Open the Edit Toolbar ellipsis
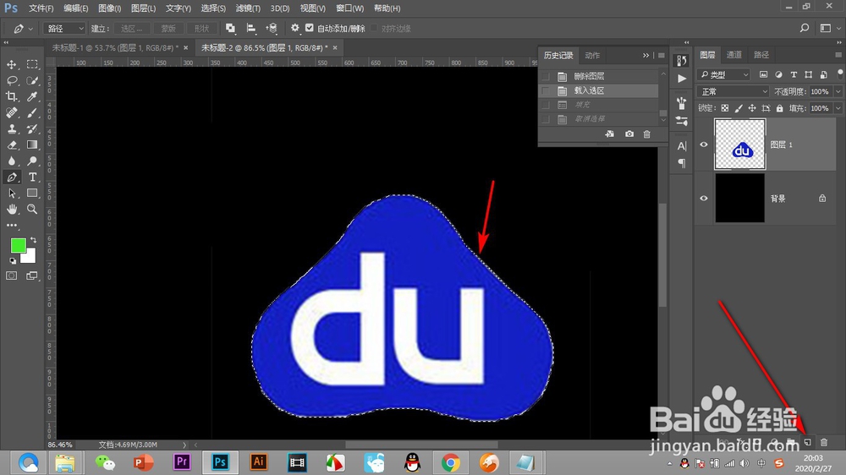Screen dimensions: 846x475 [x=11, y=226]
